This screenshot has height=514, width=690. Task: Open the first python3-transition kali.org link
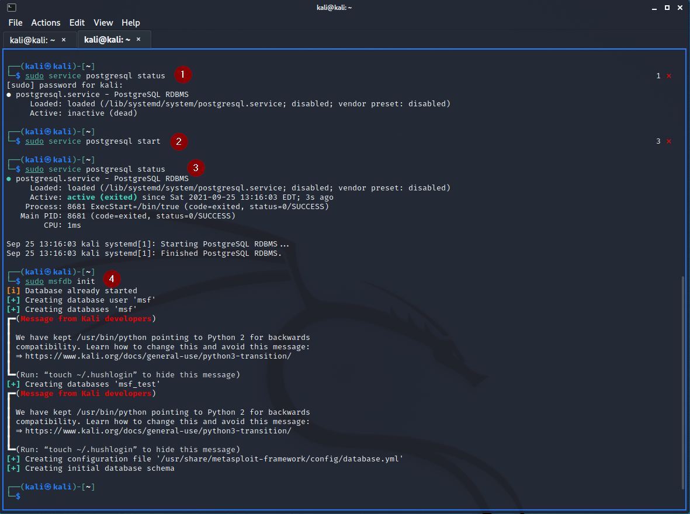[x=158, y=356]
